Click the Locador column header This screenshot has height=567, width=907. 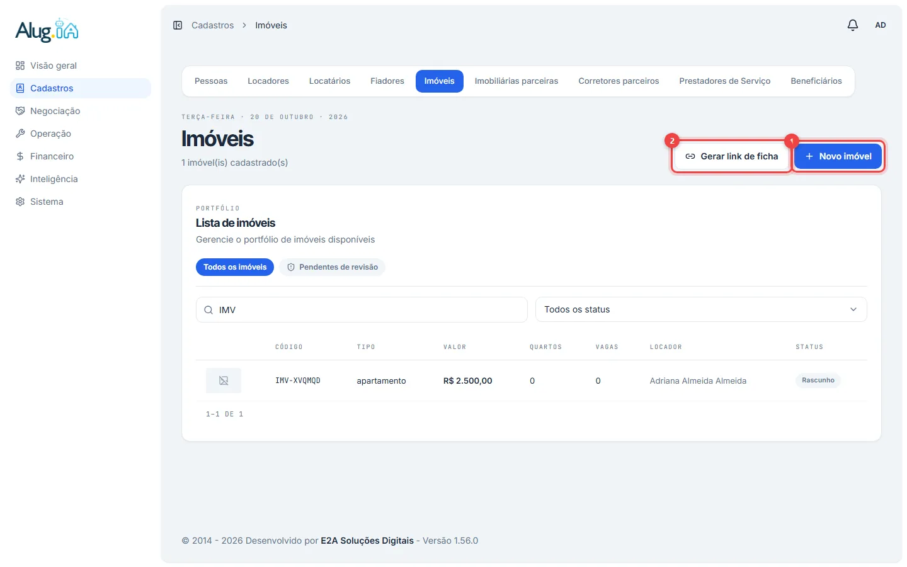coord(666,347)
